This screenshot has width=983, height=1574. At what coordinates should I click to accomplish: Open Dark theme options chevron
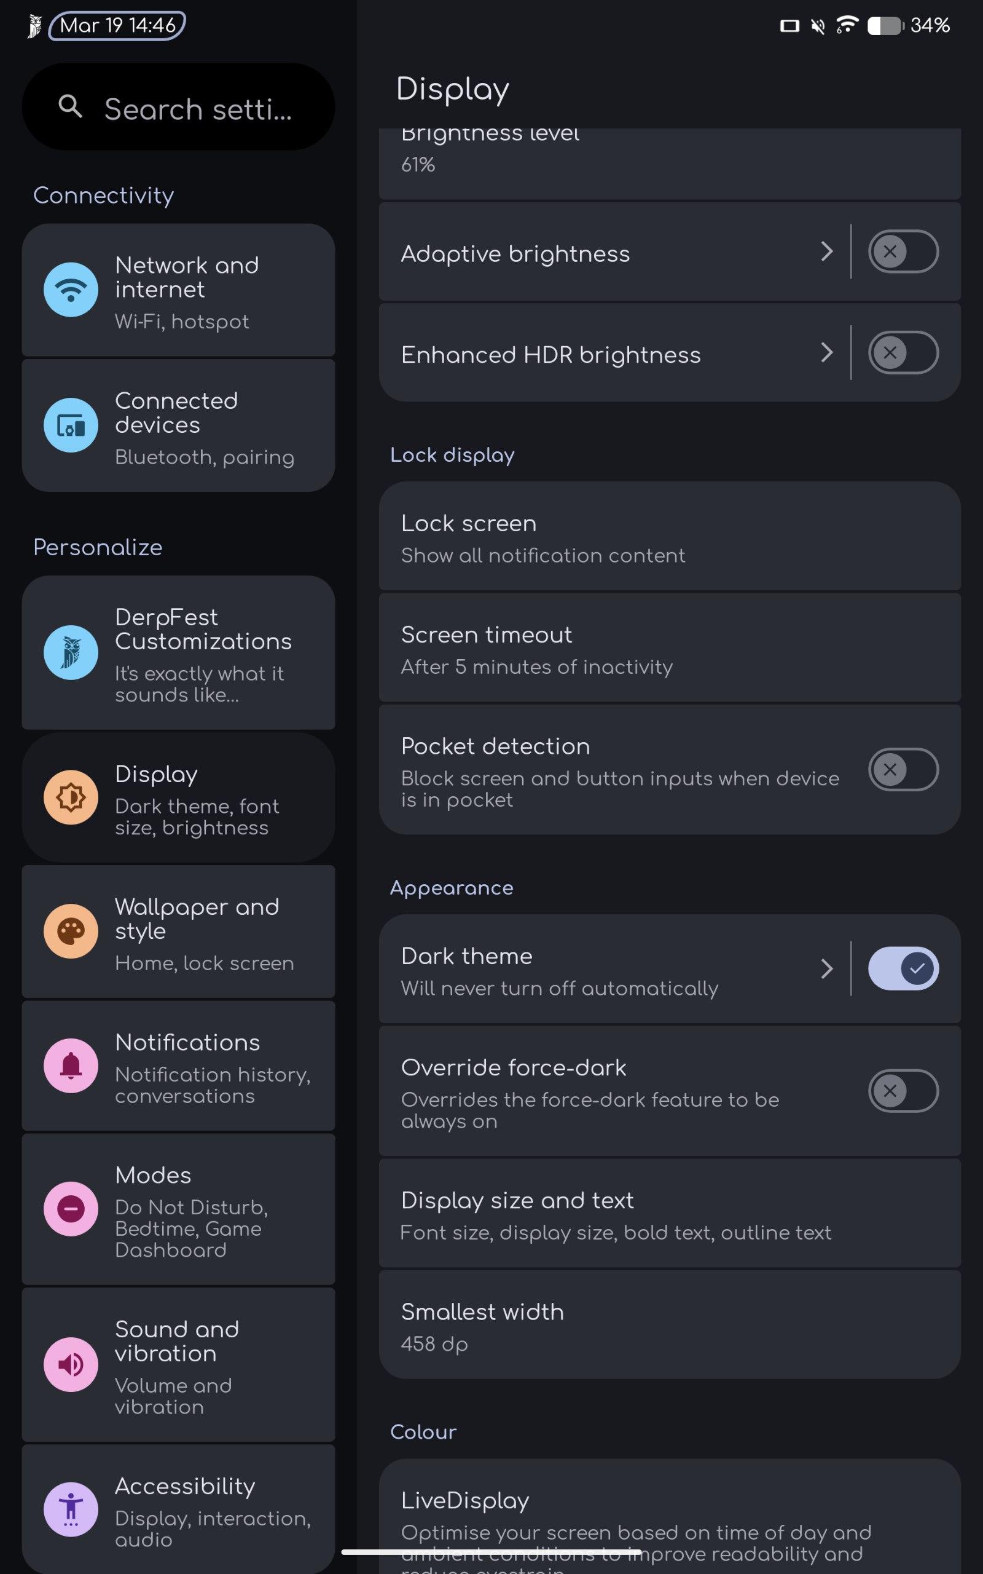point(826,968)
